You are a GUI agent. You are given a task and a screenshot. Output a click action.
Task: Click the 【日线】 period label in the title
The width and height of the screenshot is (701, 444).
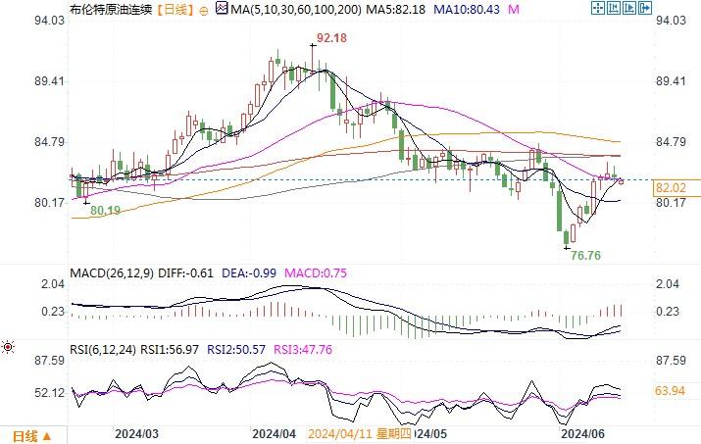(x=176, y=10)
